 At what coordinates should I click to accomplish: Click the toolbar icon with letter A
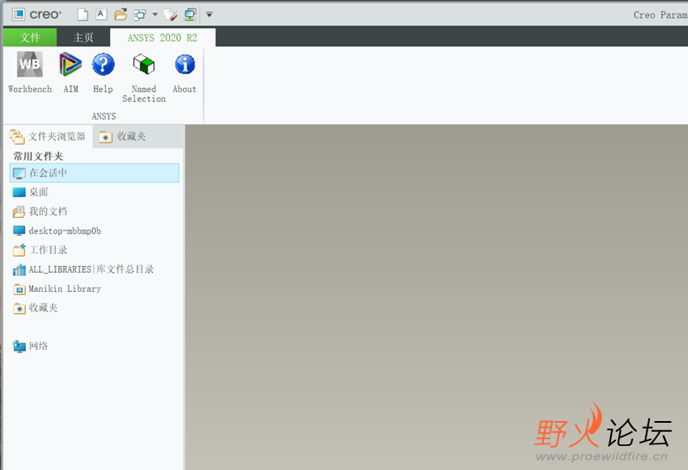[101, 14]
